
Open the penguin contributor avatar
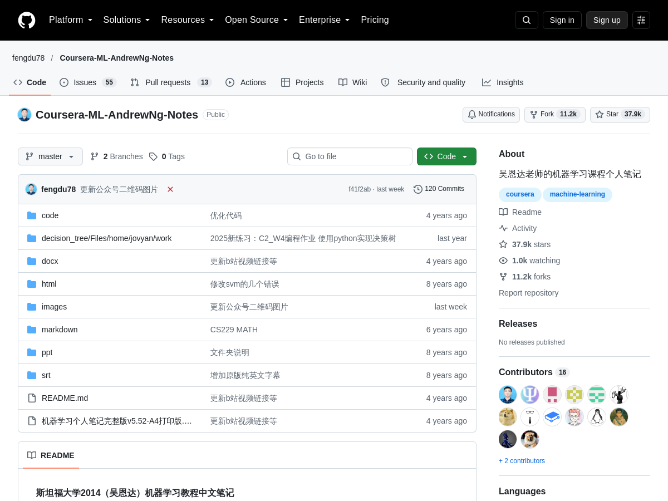click(x=597, y=417)
